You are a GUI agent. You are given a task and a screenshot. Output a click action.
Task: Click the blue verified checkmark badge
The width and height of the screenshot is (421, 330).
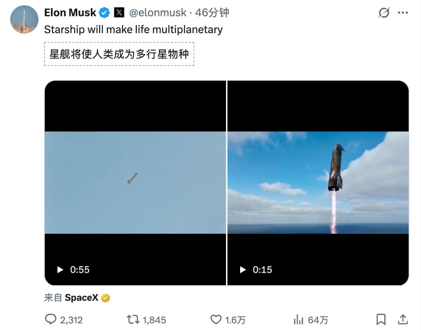pos(104,13)
